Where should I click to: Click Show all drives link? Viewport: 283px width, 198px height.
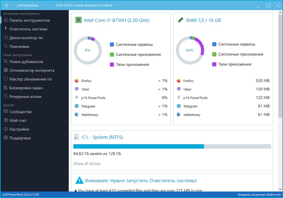87,164
